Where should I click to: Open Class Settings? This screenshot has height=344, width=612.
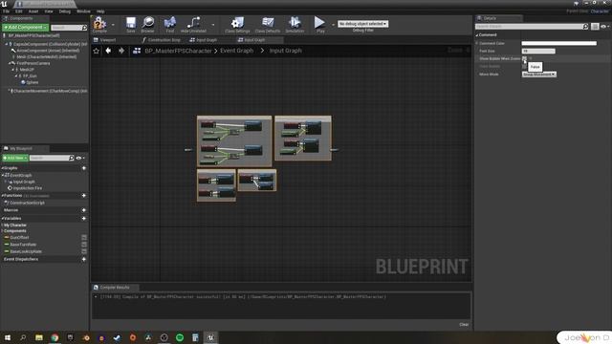[237, 24]
